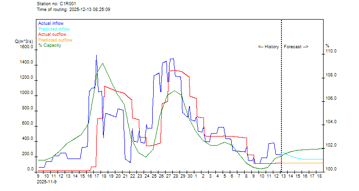
Task: Click the 2025-11-9 start date label
Action: (46, 181)
